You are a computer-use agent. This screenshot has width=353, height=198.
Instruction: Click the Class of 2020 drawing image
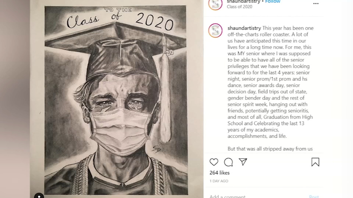pos(116,100)
